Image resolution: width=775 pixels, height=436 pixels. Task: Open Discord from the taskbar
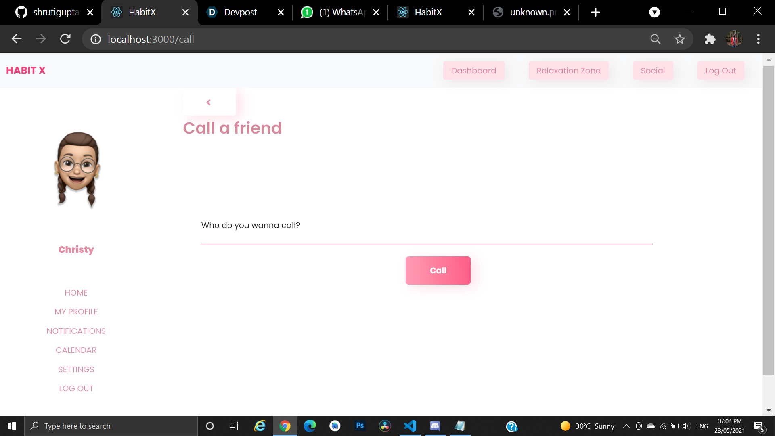click(x=435, y=426)
